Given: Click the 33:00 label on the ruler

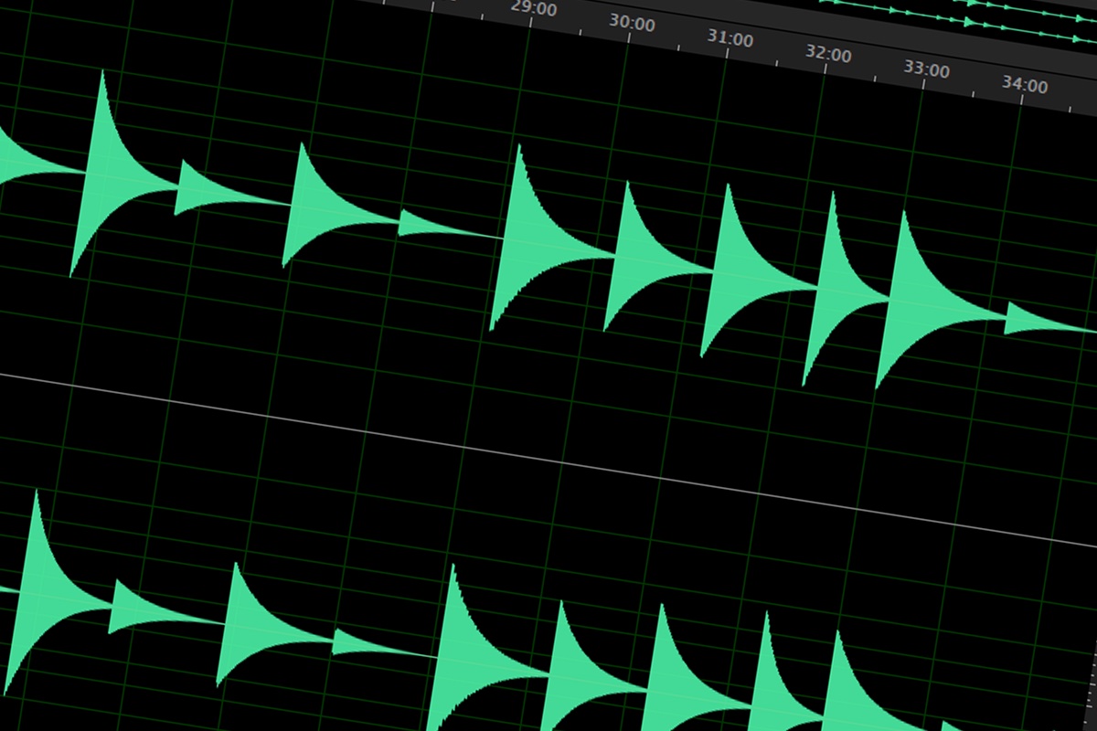Looking at the screenshot, I should tap(926, 69).
